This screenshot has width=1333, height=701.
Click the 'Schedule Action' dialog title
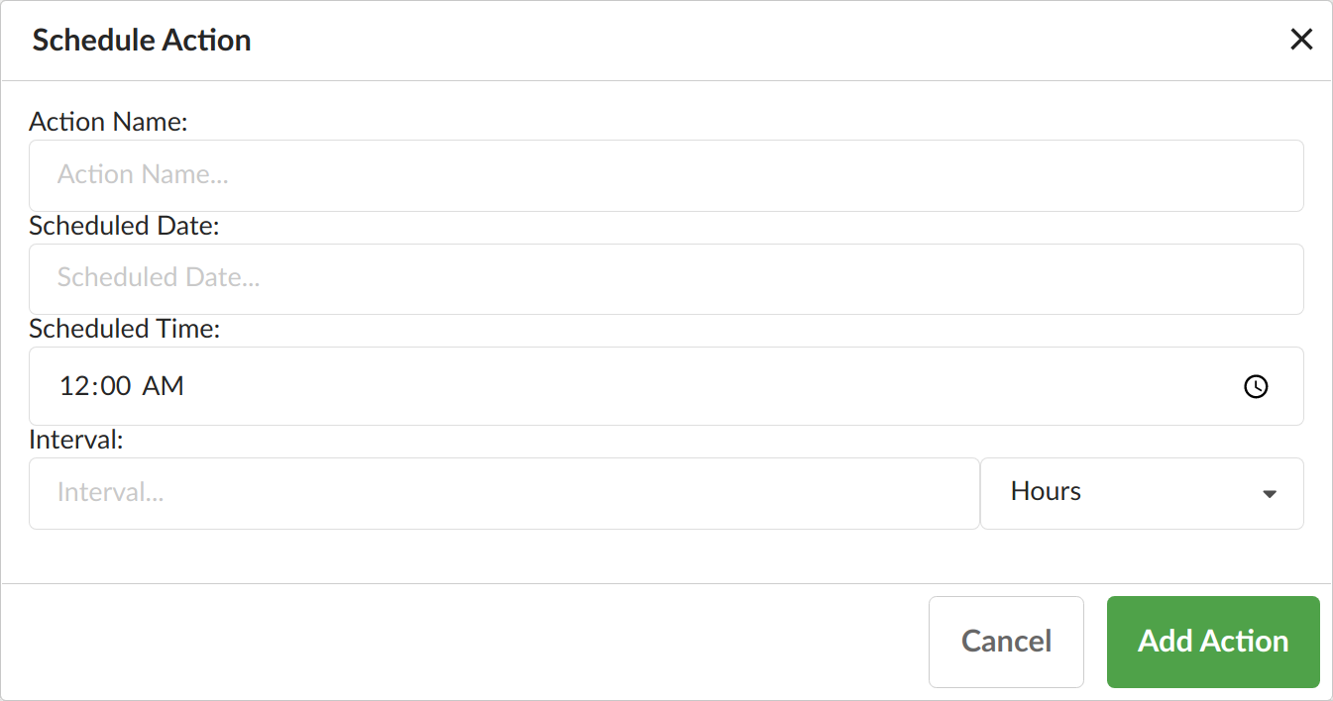(142, 41)
